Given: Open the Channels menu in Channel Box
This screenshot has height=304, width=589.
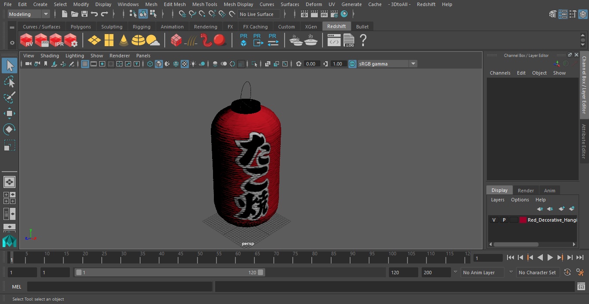Looking at the screenshot, I should point(500,73).
